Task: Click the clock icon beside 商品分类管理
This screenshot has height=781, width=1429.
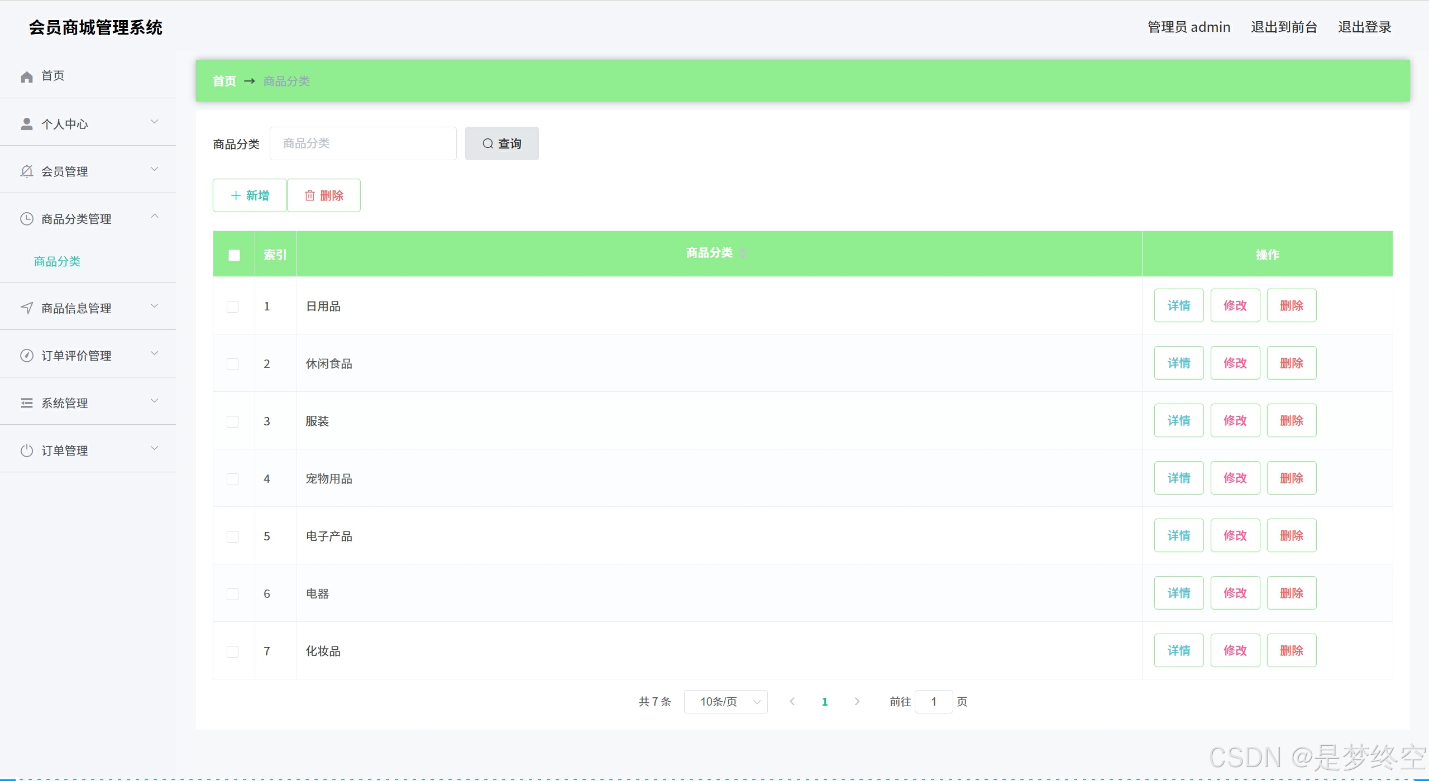Action: click(x=26, y=219)
